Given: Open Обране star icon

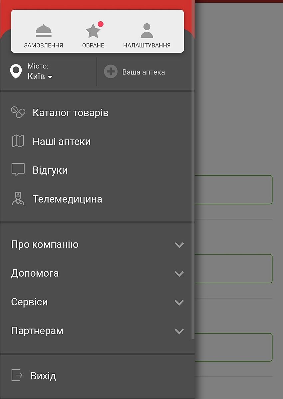Looking at the screenshot, I should pos(93,31).
